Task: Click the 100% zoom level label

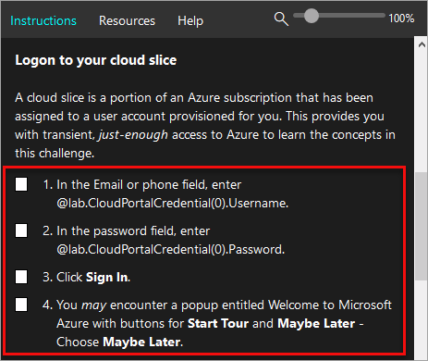Action: (401, 19)
